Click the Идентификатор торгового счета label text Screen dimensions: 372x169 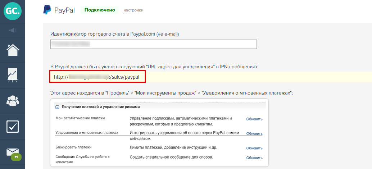[x=115, y=34]
